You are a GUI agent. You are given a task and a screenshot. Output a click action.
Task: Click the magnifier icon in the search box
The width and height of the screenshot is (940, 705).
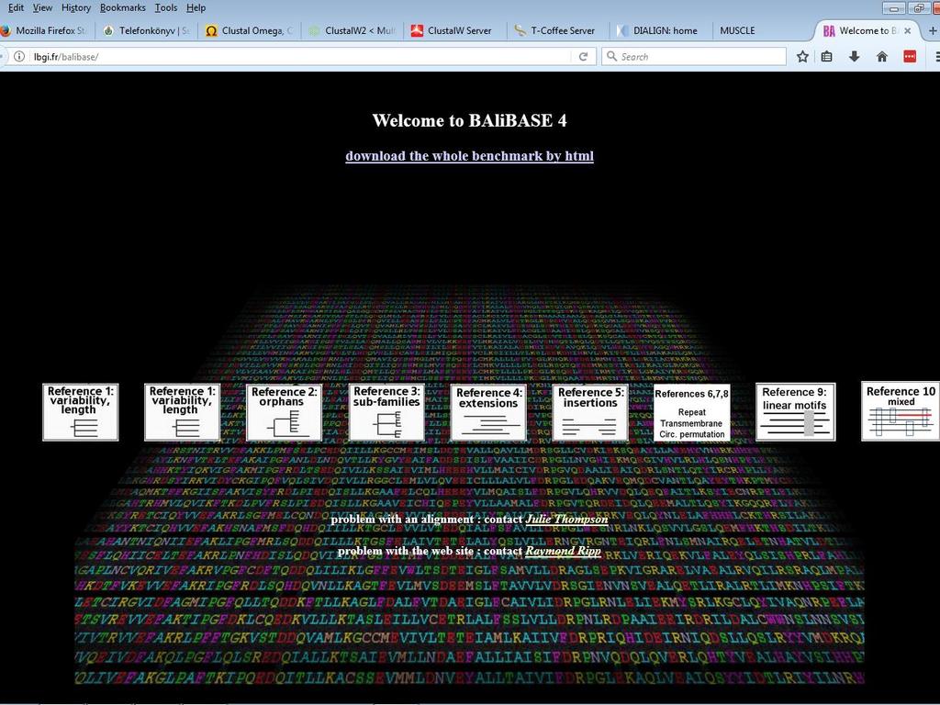611,56
